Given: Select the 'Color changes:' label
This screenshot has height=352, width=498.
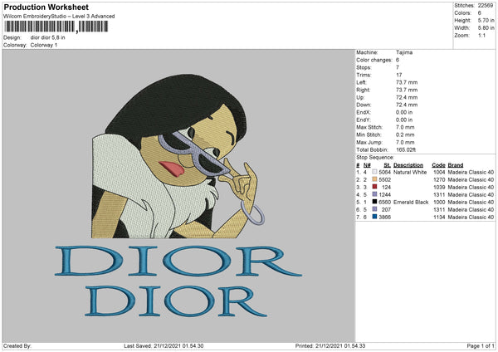Looking at the screenshot, I should [374, 60].
